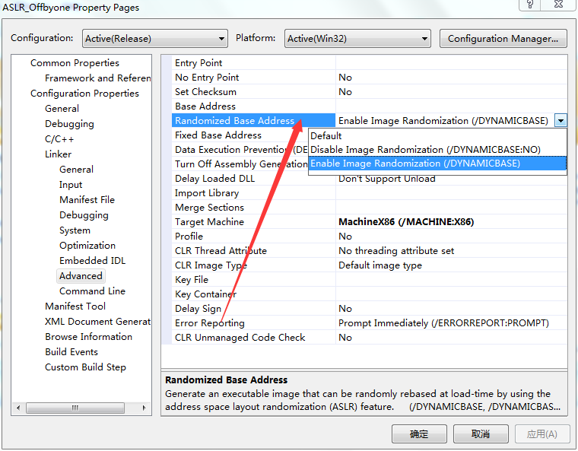
Task: Select Common Properties in the tree
Action: click(75, 63)
